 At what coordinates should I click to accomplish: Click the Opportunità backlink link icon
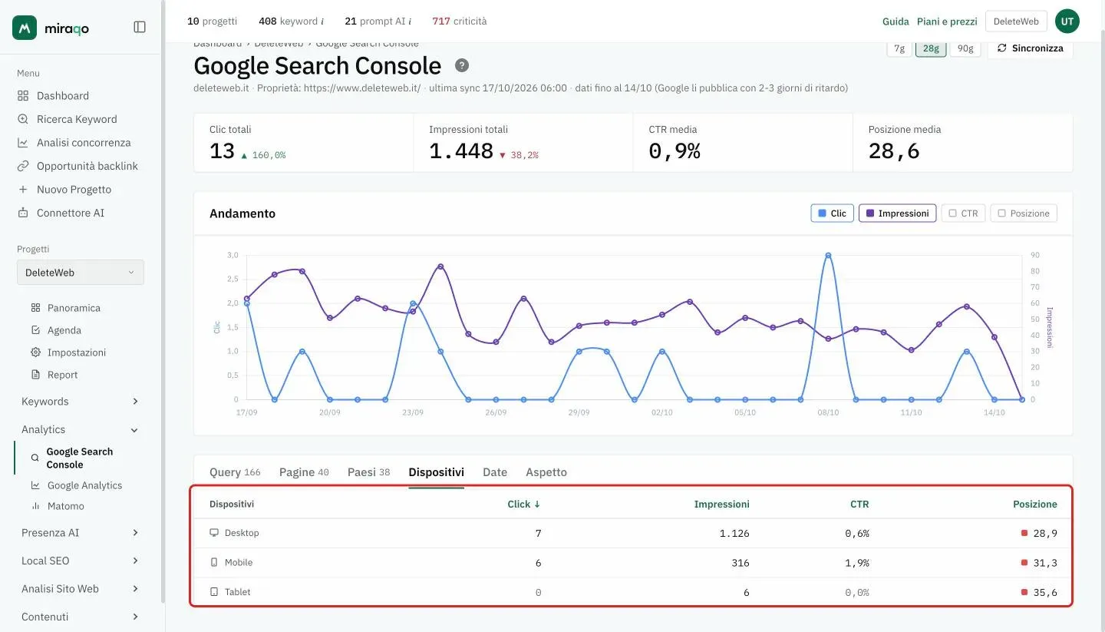pos(22,166)
